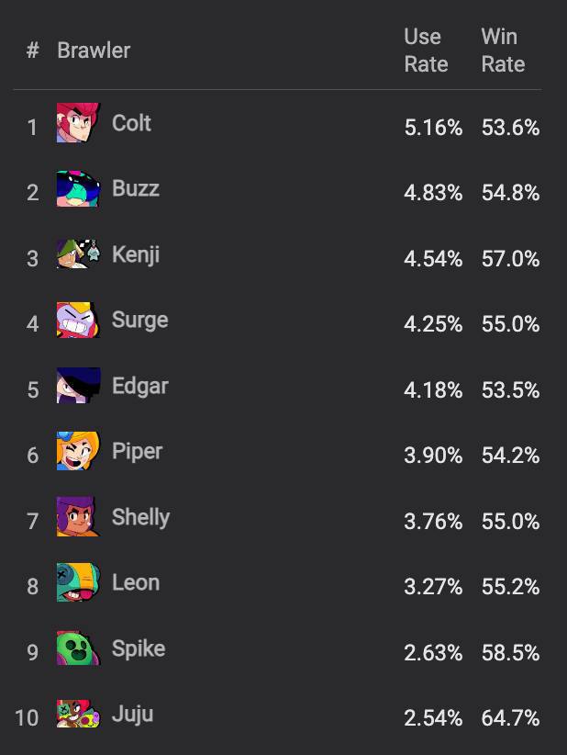Open the Colt name link
Viewport: 567px width, 755px height.
pyautogui.click(x=131, y=123)
